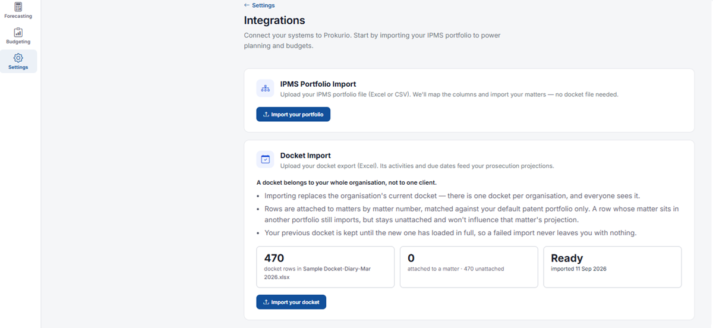Click the imported 11 Sep 2026 text

pos(578,269)
